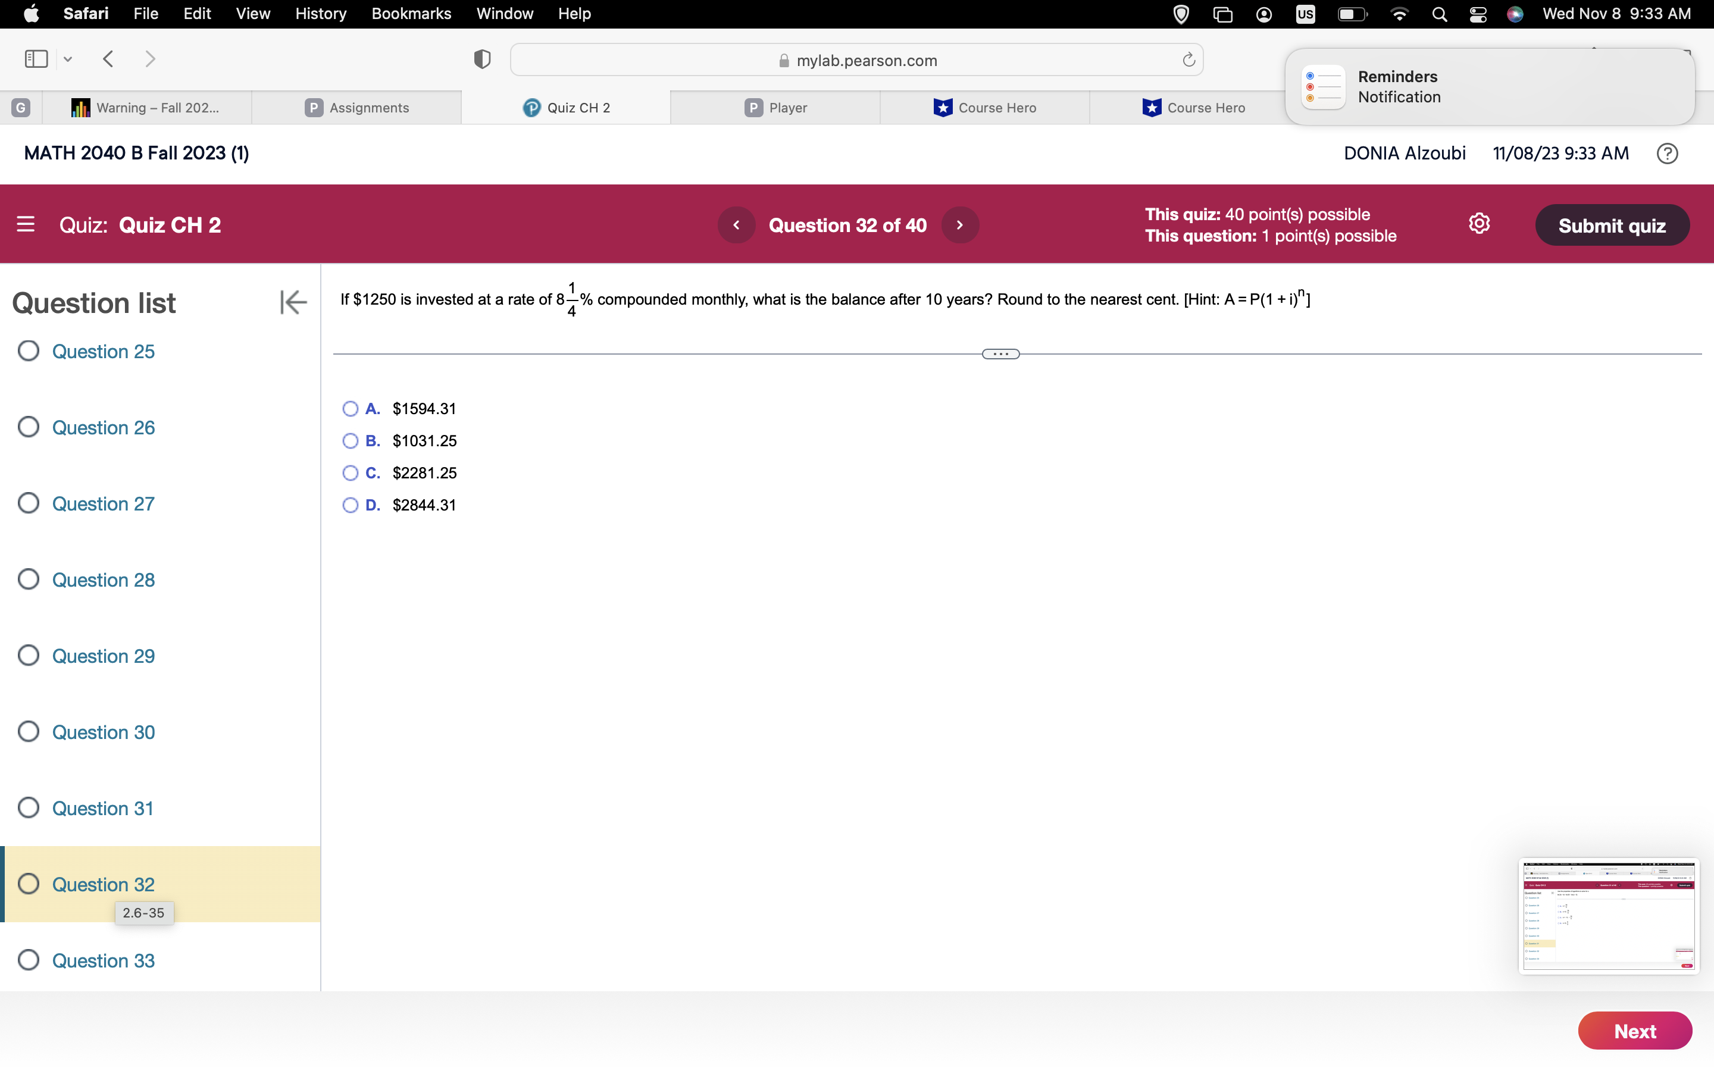1714x1071 pixels.
Task: Click the help question mark icon
Action: pos(1666,153)
